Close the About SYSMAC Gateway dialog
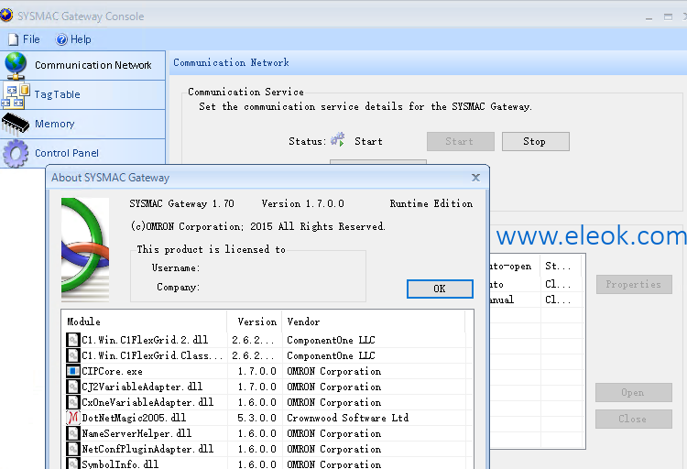The image size is (687, 469). pyautogui.click(x=475, y=178)
